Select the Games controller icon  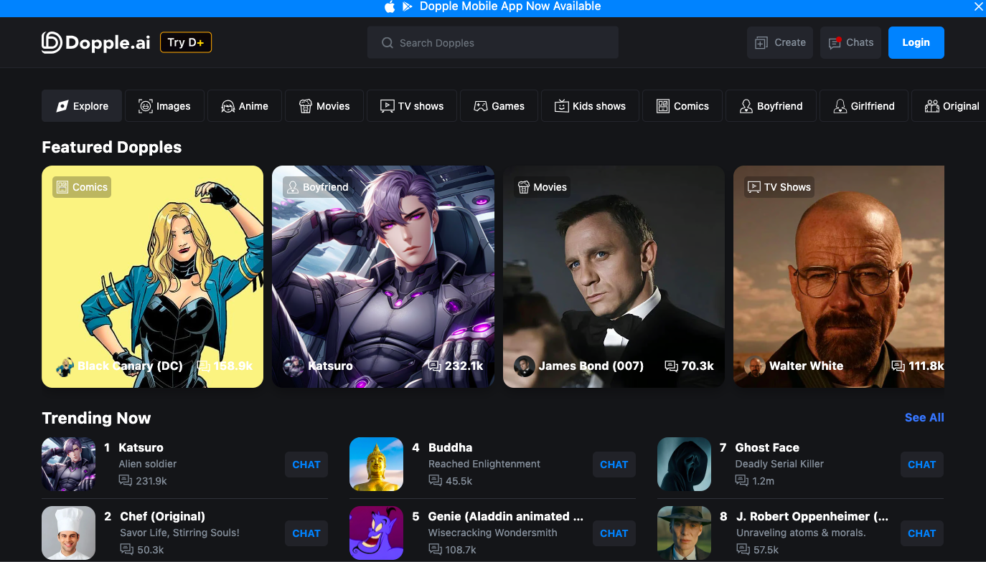tap(479, 105)
